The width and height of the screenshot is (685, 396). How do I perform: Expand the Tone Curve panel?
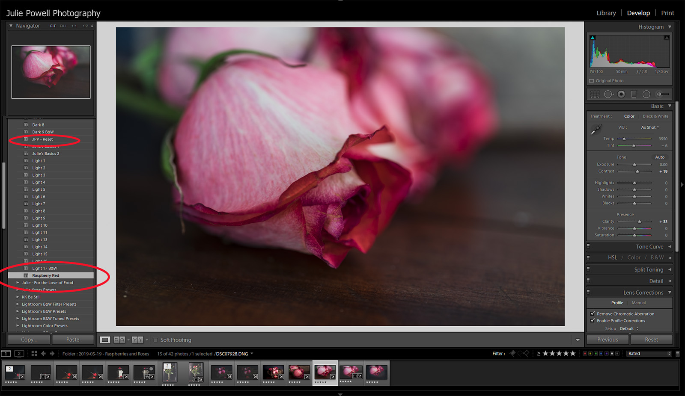[649, 247]
